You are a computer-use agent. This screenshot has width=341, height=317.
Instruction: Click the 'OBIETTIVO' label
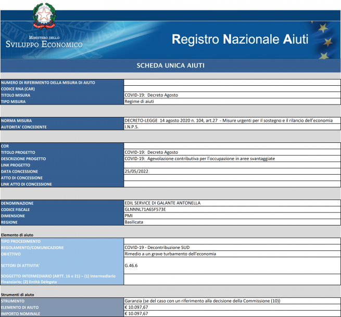[10, 254]
